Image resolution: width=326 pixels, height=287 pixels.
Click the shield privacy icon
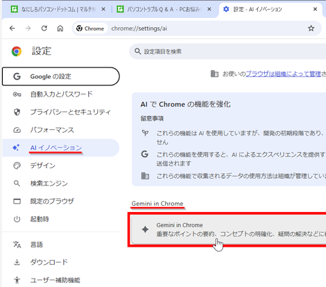pos(17,112)
